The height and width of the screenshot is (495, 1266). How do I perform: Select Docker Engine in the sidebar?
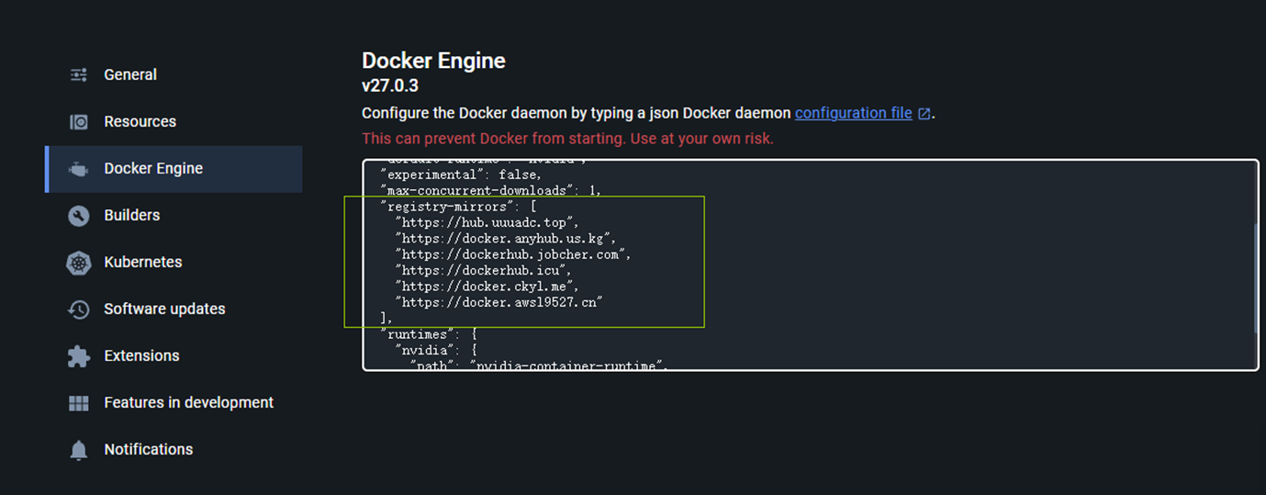[174, 169]
